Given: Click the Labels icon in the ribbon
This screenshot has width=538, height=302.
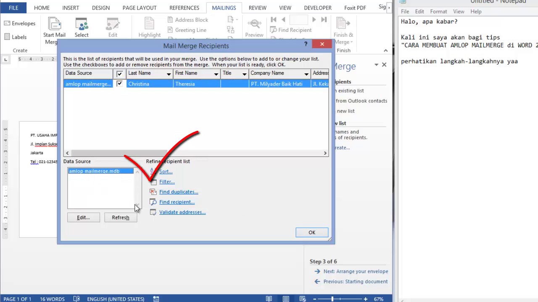Looking at the screenshot, I should 7,37.
